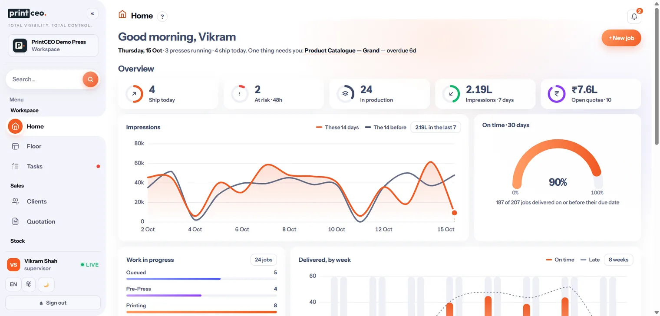The image size is (660, 316).
Task: Toggle Late legend in Delivered chart
Action: (590, 260)
